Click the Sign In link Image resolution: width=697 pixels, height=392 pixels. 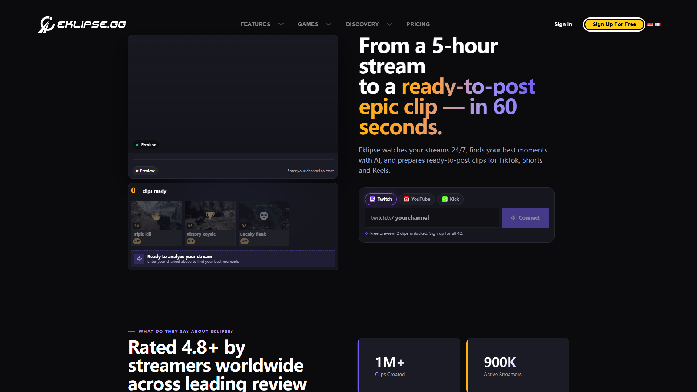563,24
